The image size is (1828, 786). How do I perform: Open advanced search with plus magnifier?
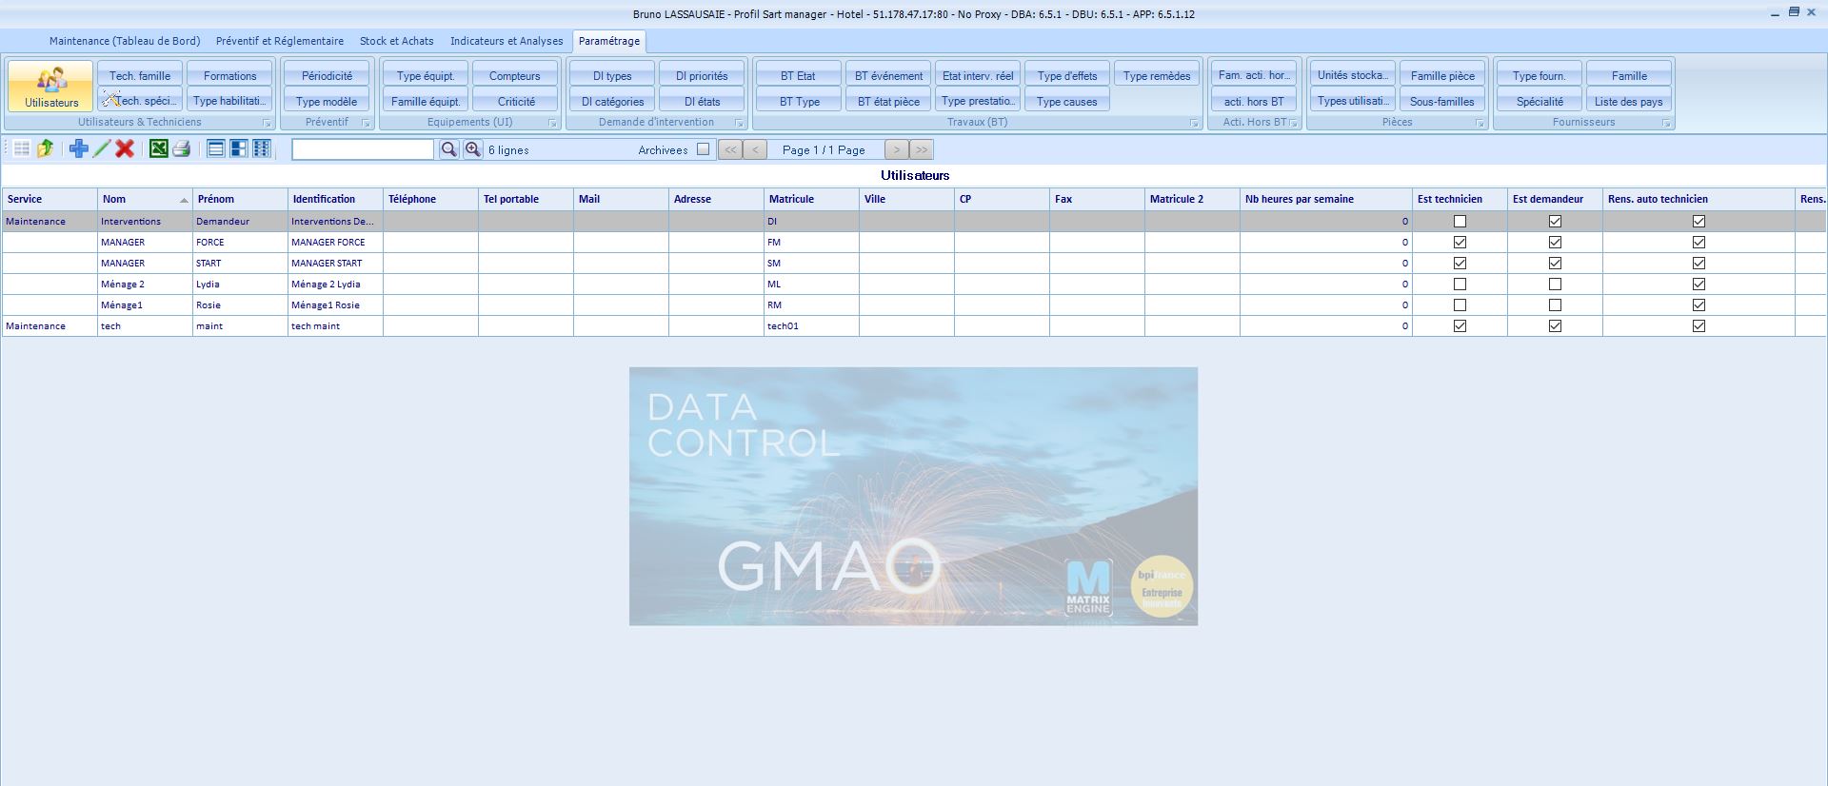coord(472,149)
